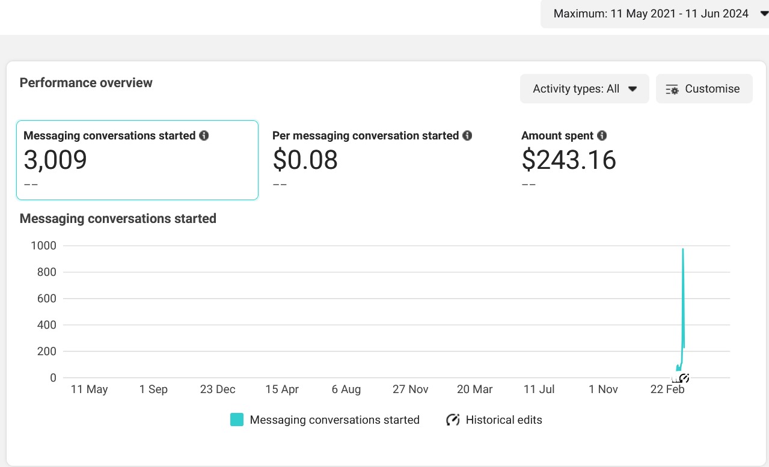The image size is (769, 467).
Task: Click the 3,009 conversations started value
Action: [x=55, y=160]
